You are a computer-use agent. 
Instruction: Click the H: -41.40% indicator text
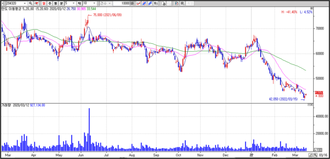pyautogui.click(x=289, y=12)
